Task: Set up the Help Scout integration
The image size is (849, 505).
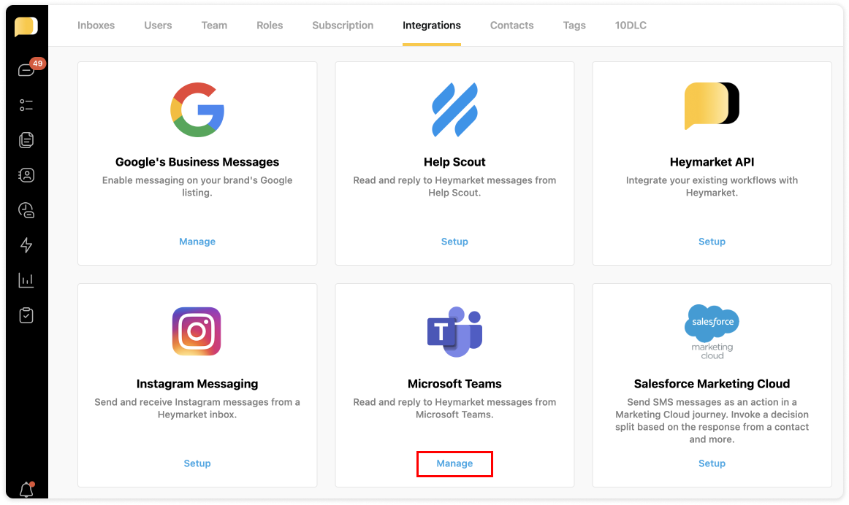Action: (x=454, y=242)
